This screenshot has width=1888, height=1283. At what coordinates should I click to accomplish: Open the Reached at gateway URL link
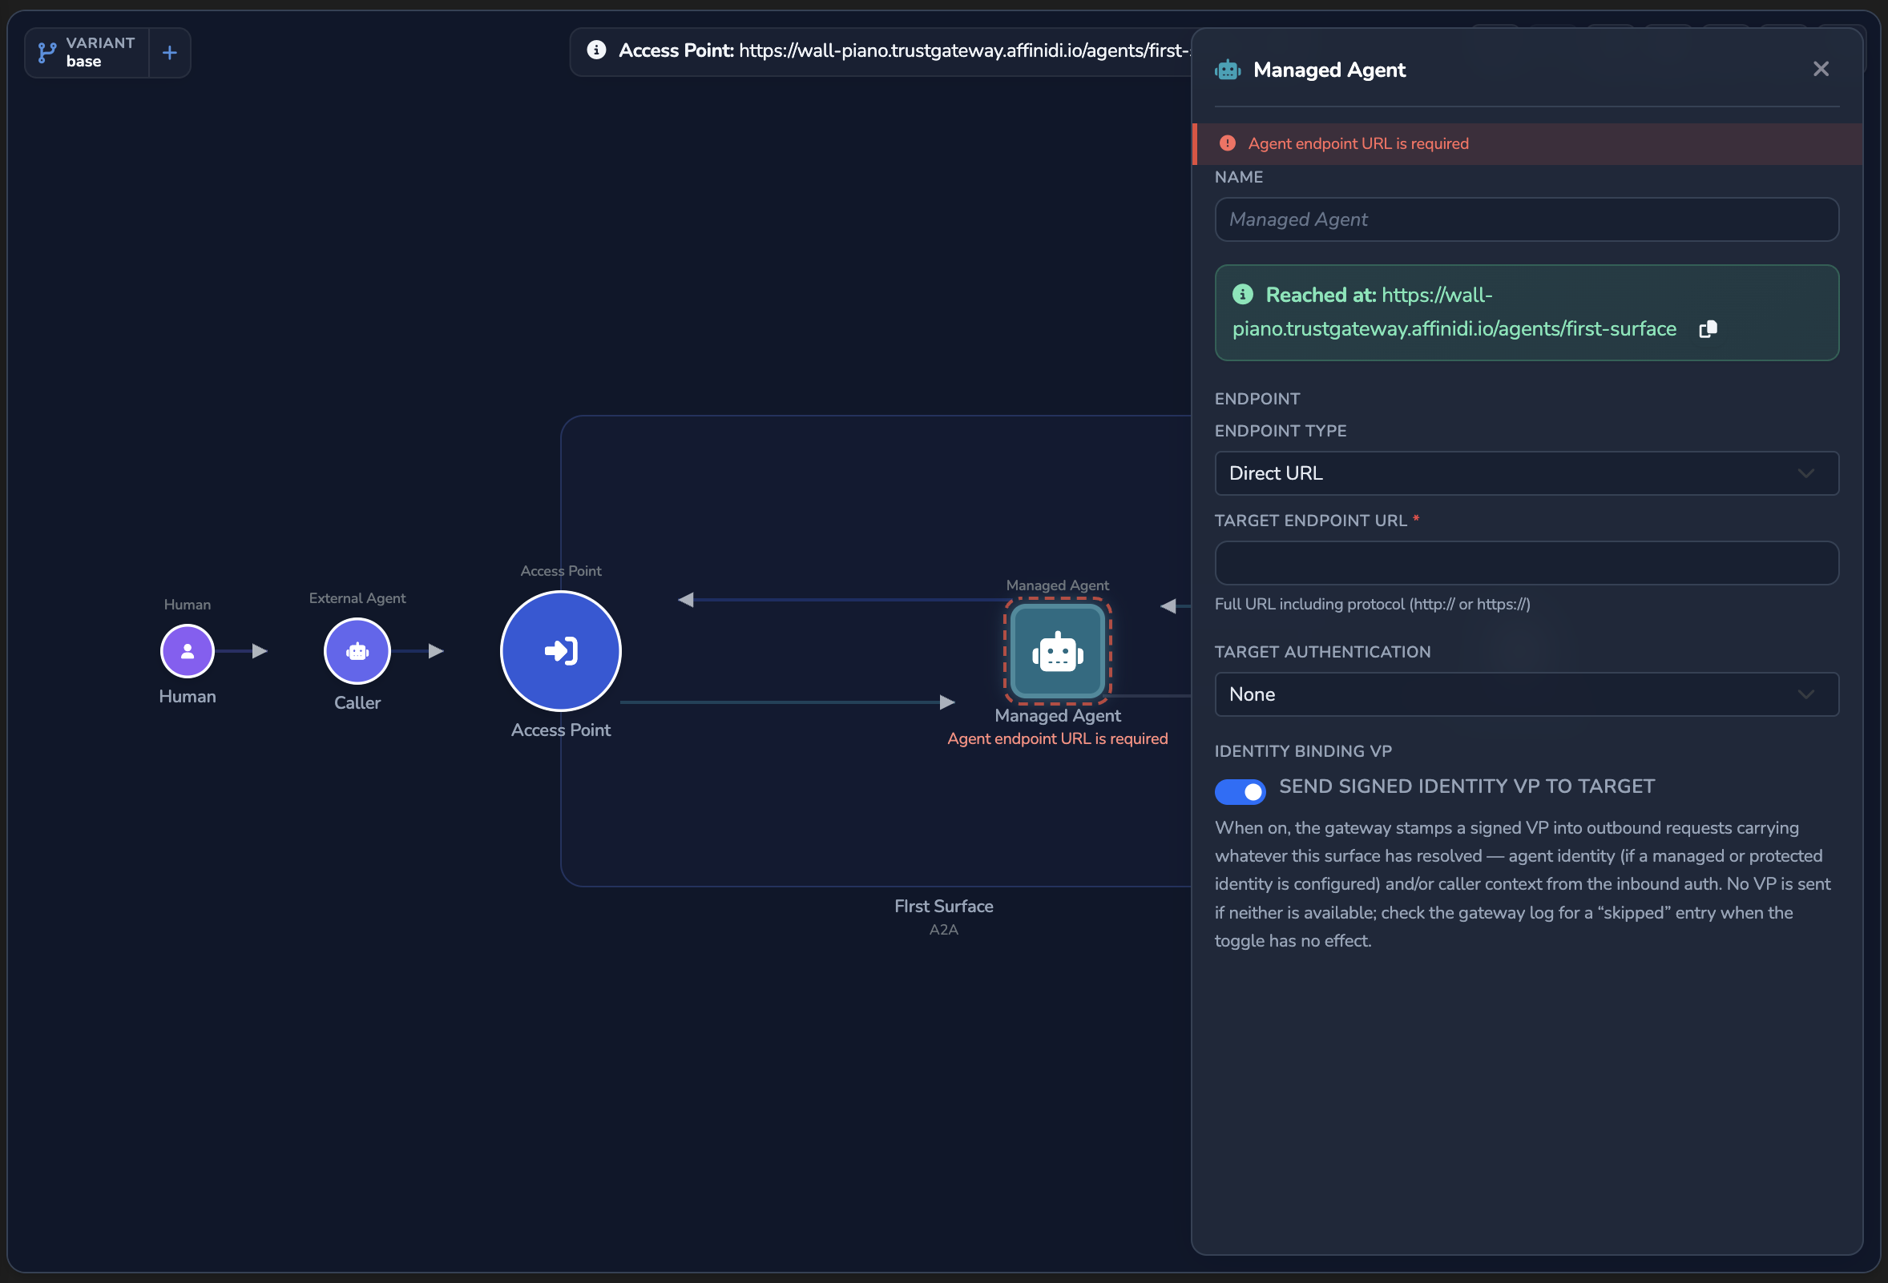(x=1454, y=312)
